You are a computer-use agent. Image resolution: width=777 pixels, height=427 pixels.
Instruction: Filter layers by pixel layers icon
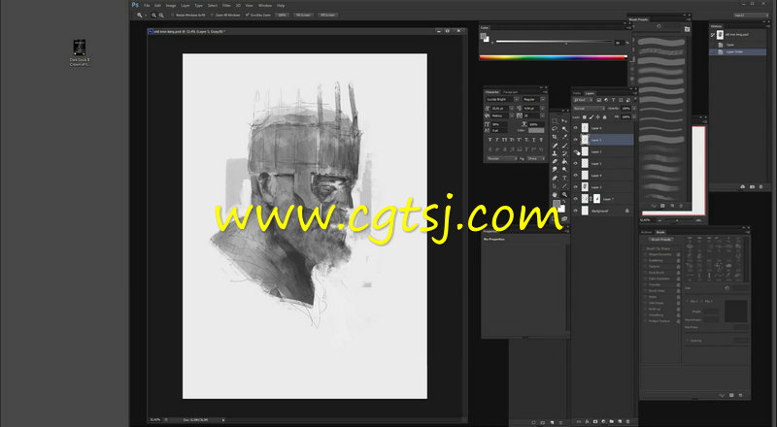(x=598, y=100)
